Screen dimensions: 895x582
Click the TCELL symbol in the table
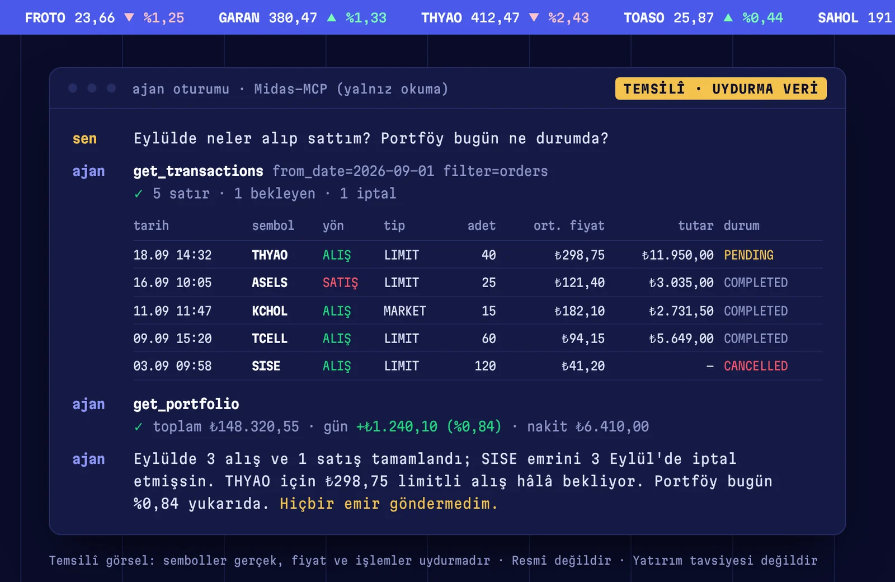(x=270, y=339)
